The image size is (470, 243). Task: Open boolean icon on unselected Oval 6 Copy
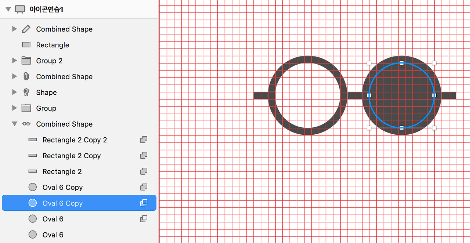point(144,187)
